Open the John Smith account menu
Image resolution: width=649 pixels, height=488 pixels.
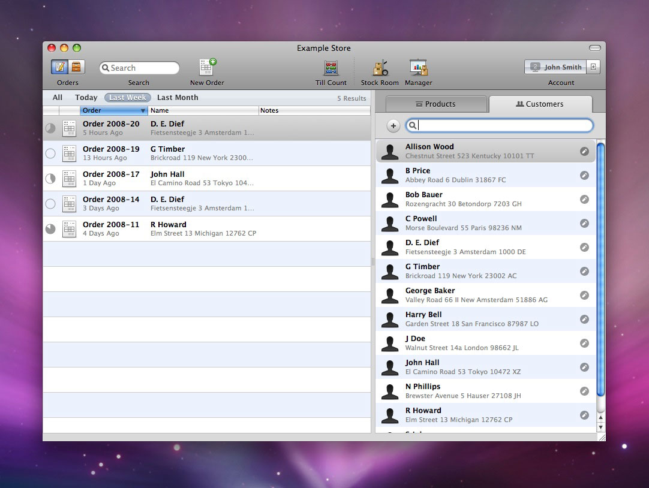coord(555,67)
